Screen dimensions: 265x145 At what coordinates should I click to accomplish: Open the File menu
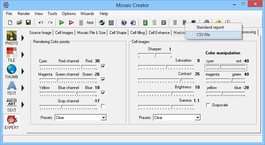[x=9, y=14]
